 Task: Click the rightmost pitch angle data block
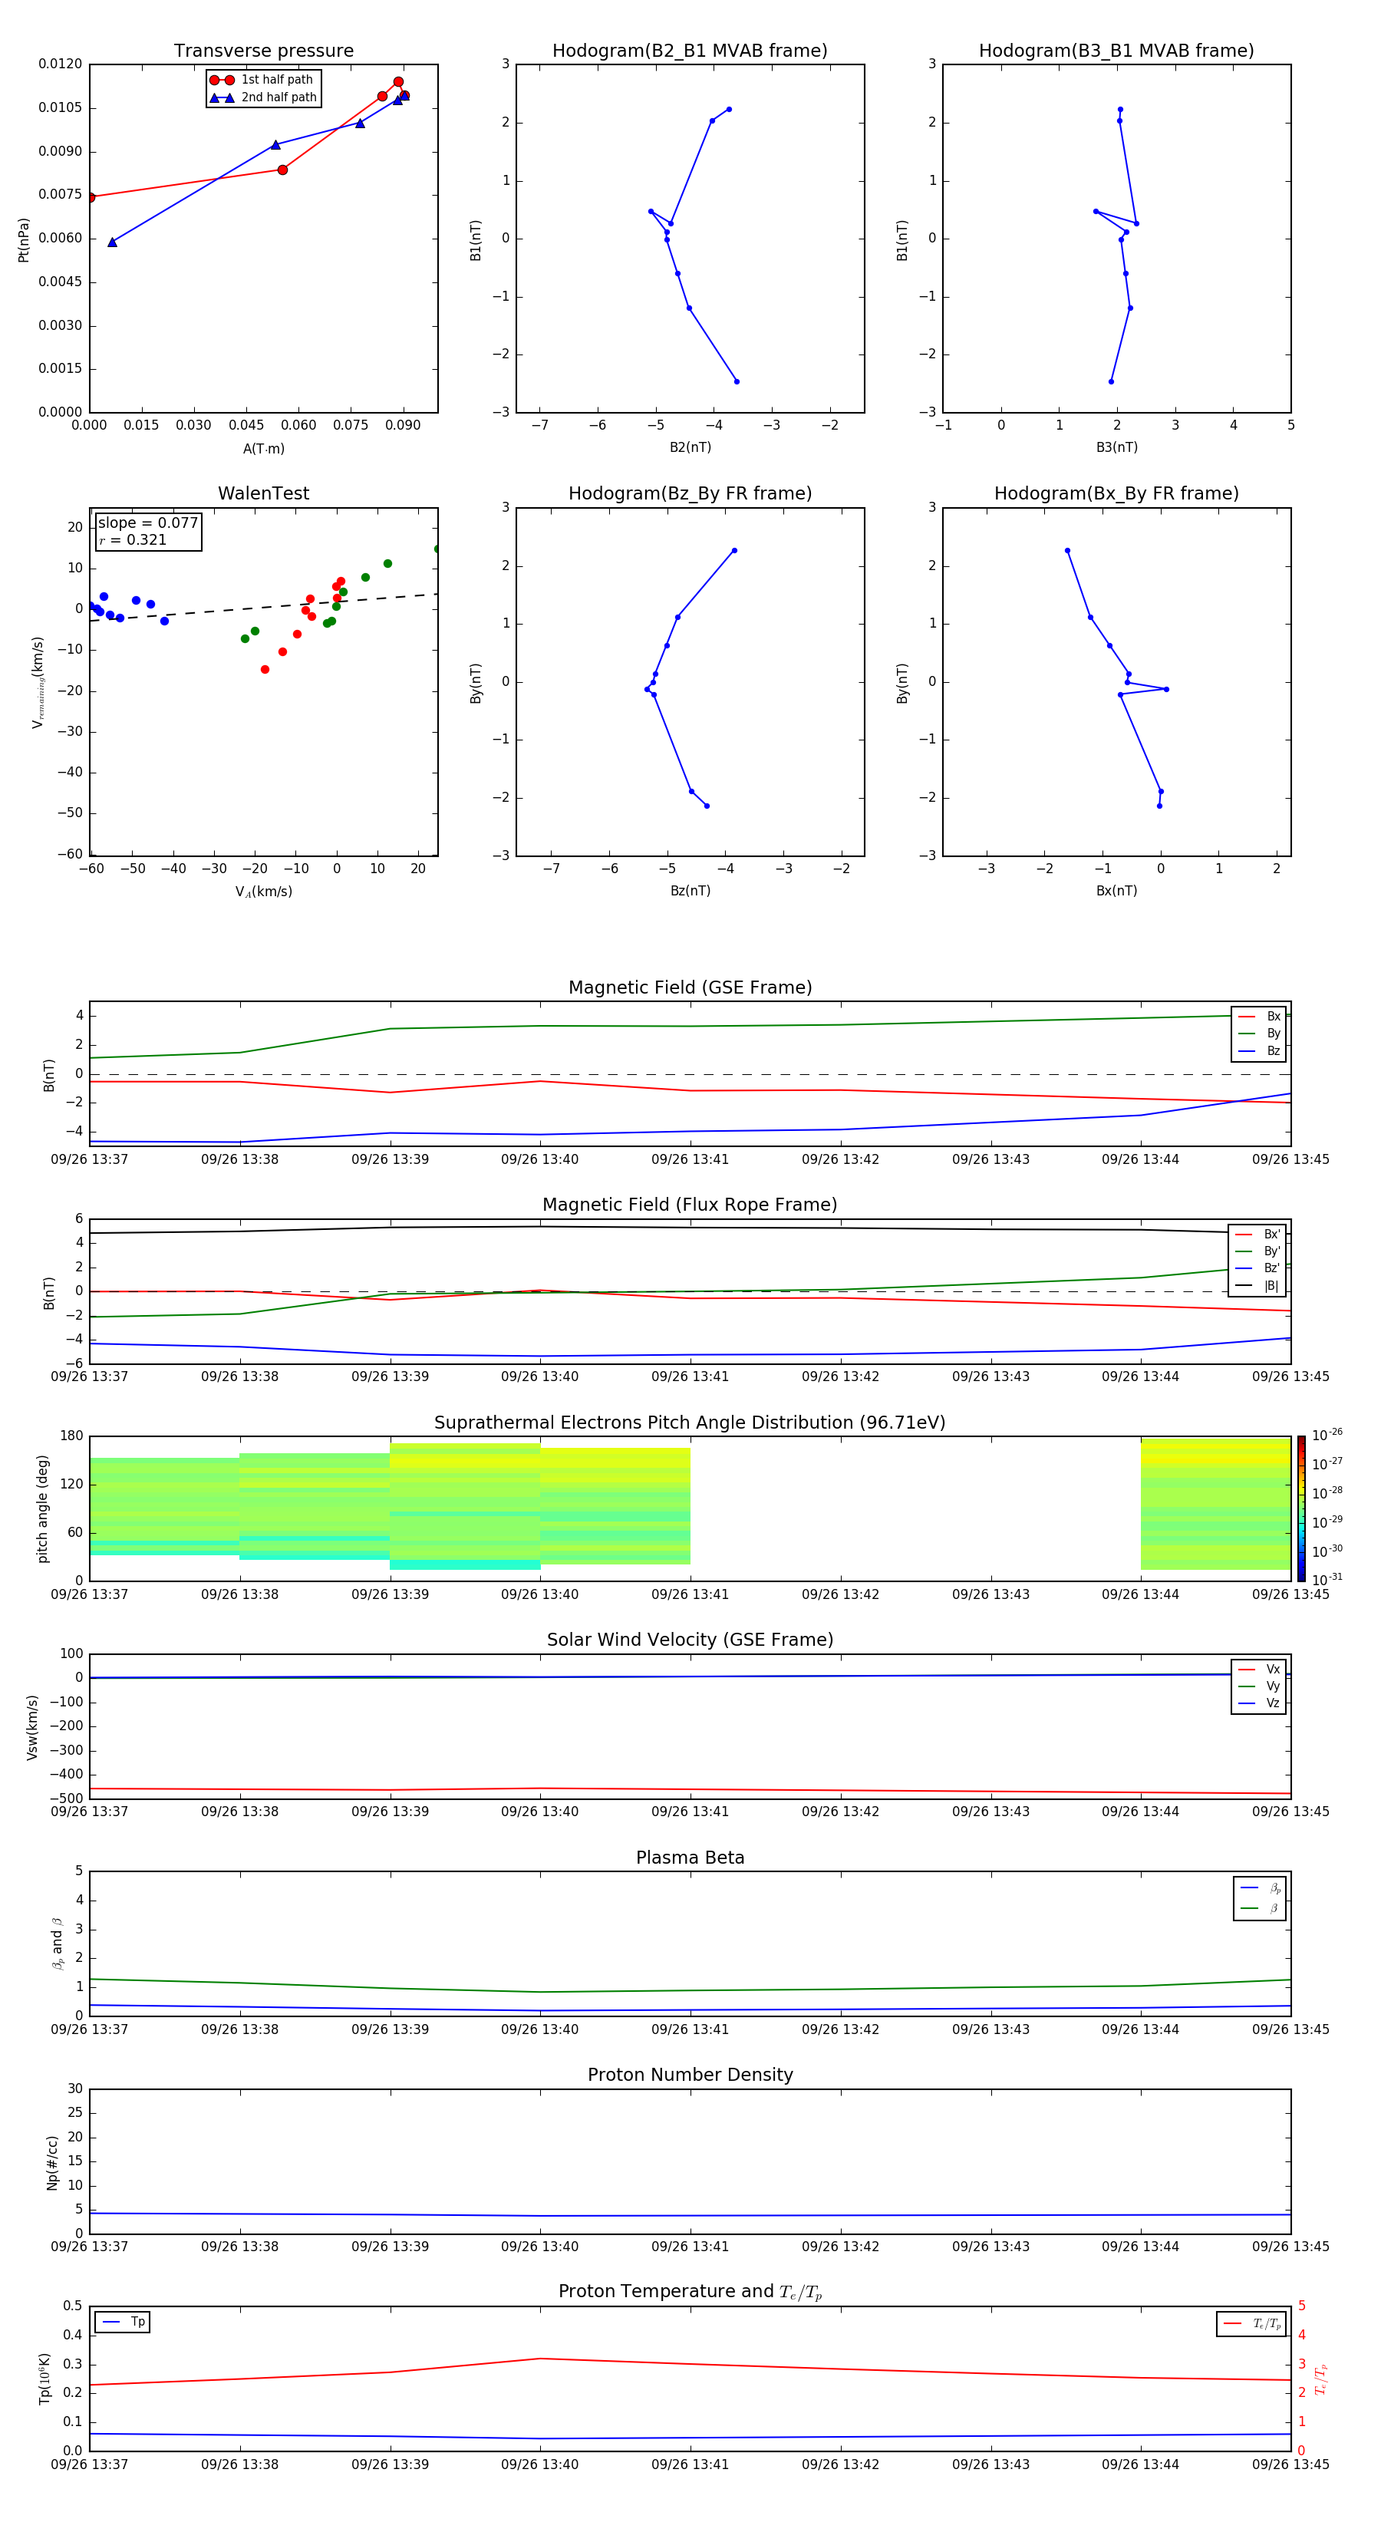tap(1215, 1504)
